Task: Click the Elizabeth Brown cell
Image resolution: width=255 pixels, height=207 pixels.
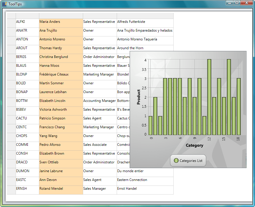Action: coord(61,155)
